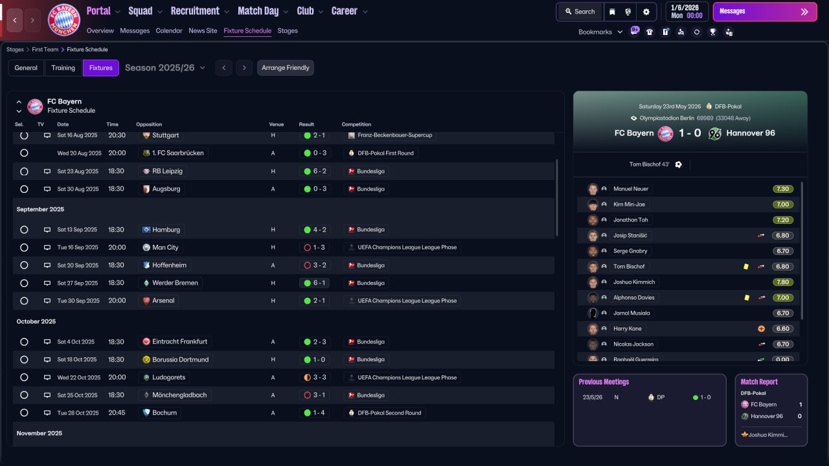This screenshot has height=466, width=829.
Task: Switch to the General tab
Action: pos(26,68)
